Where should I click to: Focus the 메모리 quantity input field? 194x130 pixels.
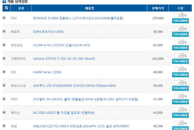click(177, 28)
